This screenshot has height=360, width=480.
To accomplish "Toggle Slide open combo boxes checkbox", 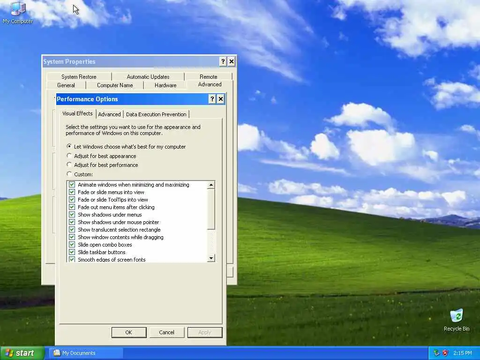I will (72, 245).
